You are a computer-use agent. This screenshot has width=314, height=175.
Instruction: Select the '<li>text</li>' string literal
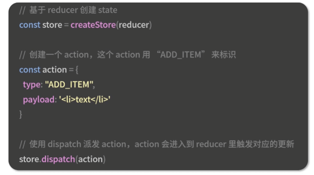[84, 100]
